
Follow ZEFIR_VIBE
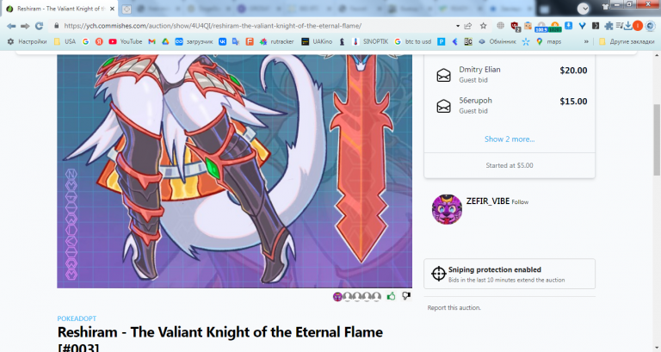click(520, 202)
